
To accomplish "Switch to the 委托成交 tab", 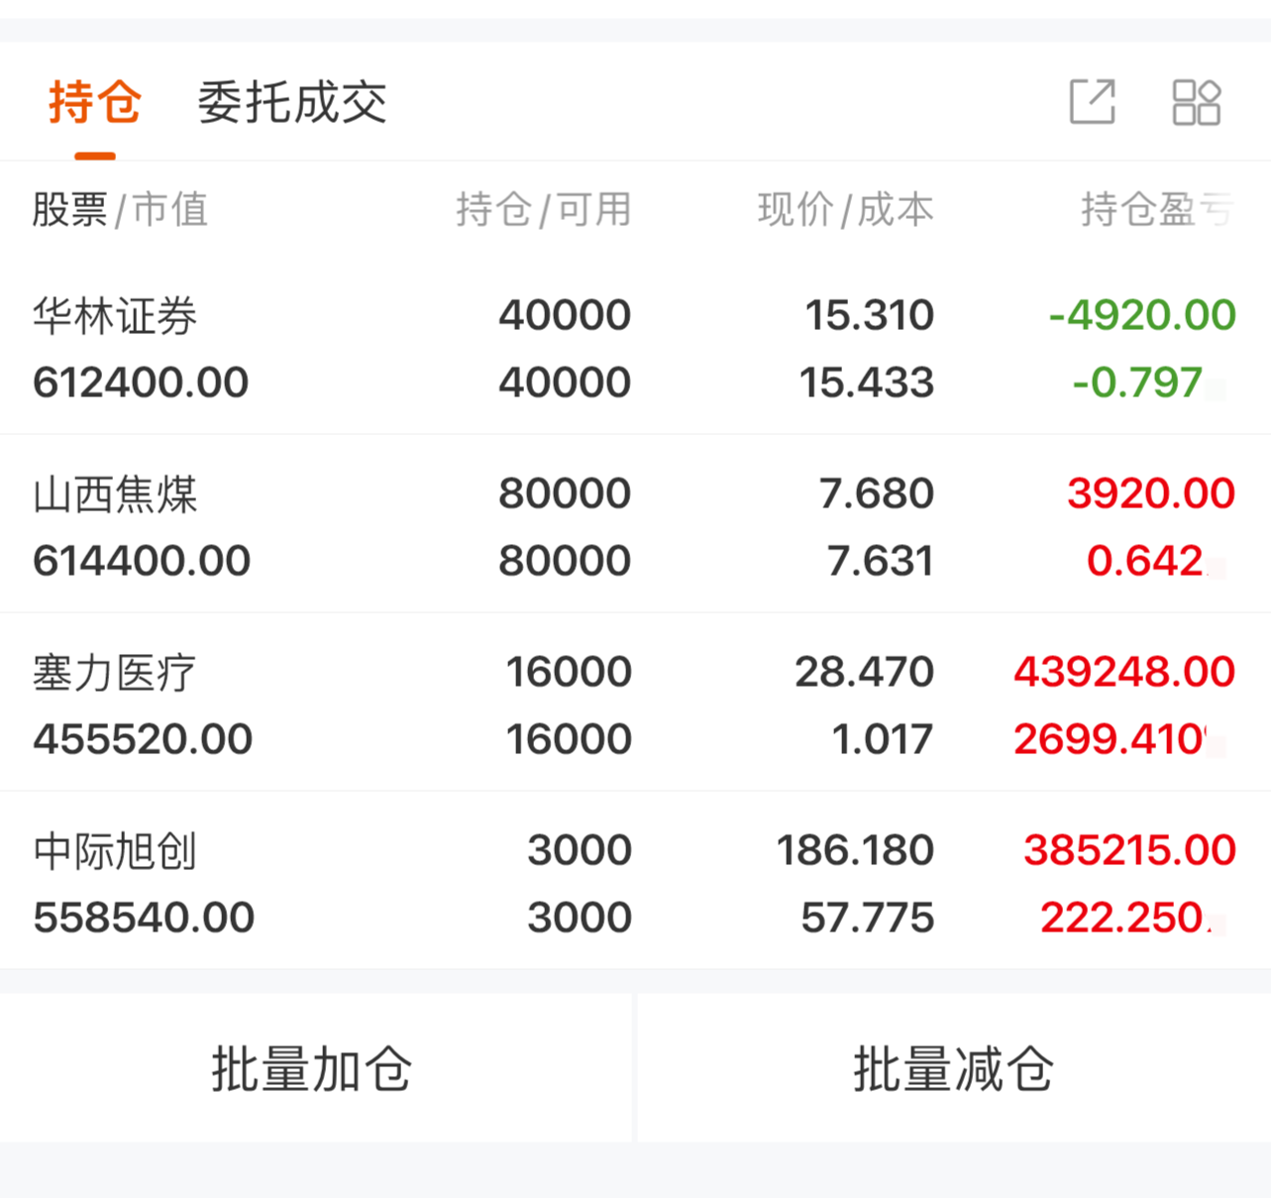I will [292, 102].
